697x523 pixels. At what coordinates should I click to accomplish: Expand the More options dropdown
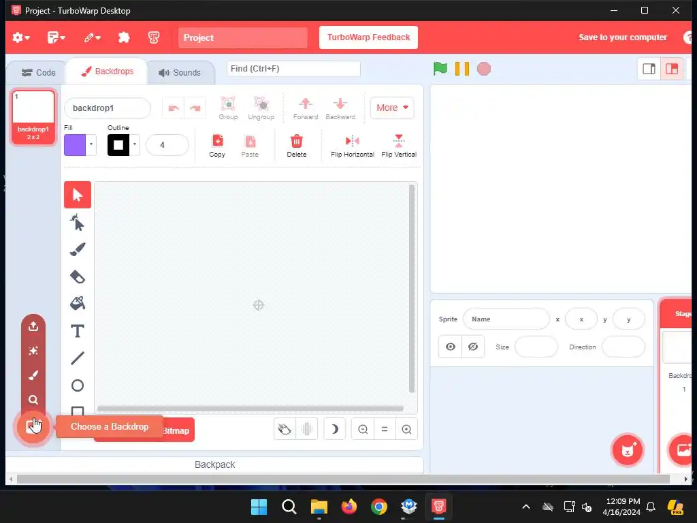click(x=392, y=108)
